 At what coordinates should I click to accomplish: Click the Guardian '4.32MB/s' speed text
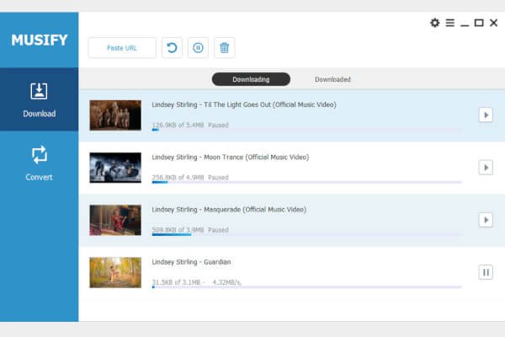coord(226,282)
